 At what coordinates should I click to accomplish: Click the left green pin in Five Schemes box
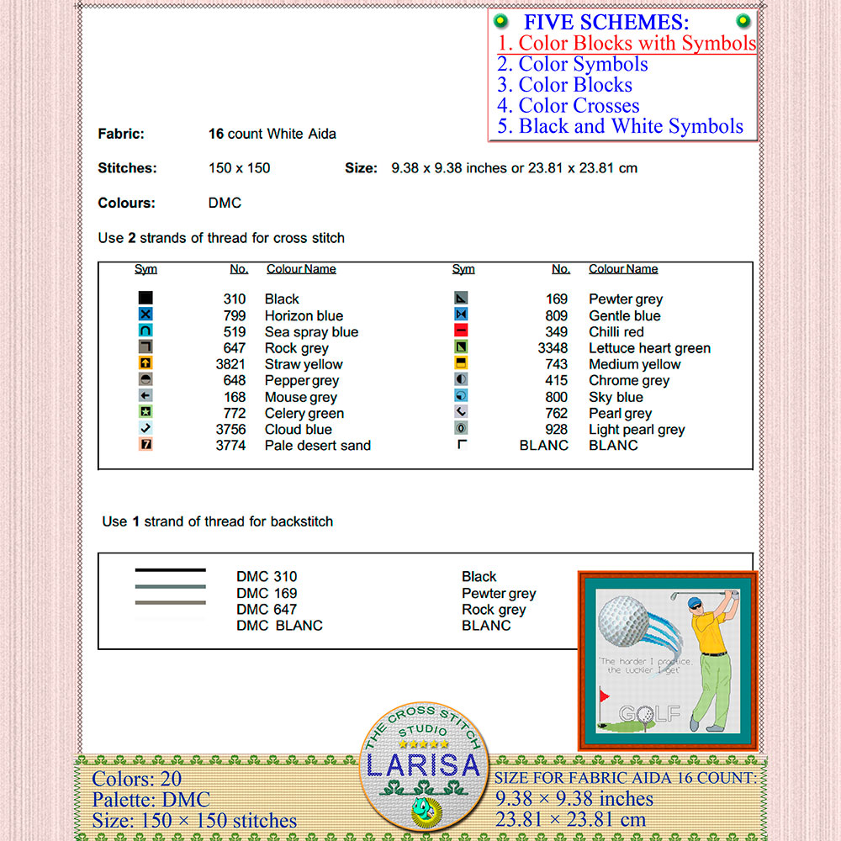point(500,21)
